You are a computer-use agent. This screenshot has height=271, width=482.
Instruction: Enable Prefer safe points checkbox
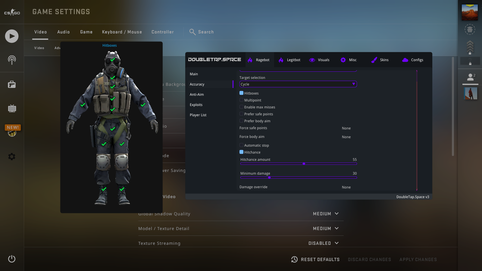[x=241, y=114]
